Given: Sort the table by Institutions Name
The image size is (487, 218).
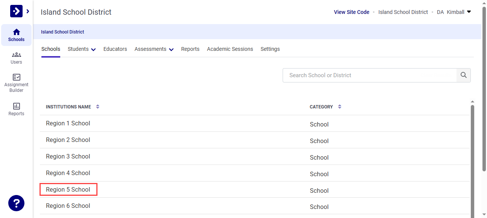Looking at the screenshot, I should 98,107.
